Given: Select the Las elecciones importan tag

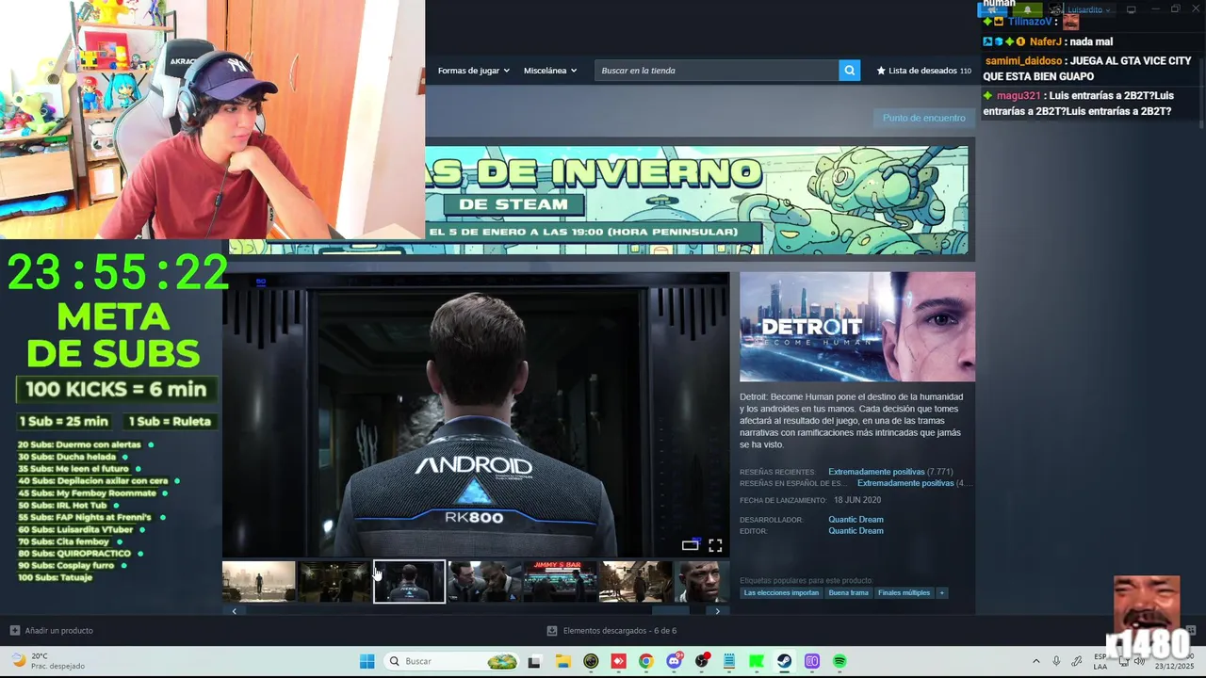Looking at the screenshot, I should tap(781, 593).
